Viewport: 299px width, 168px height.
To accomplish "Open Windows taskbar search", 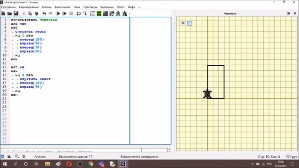I will (15, 164).
